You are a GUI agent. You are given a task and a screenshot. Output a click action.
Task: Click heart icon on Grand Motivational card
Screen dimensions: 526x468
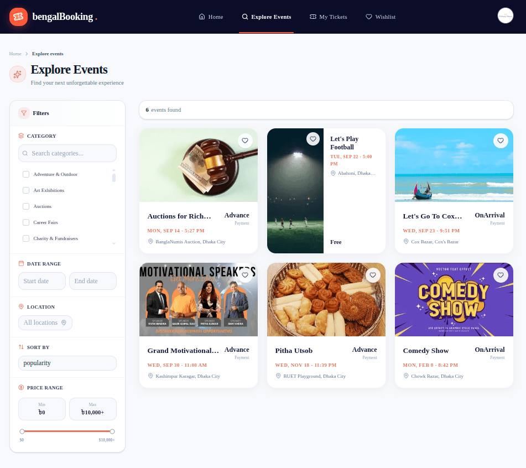(245, 275)
